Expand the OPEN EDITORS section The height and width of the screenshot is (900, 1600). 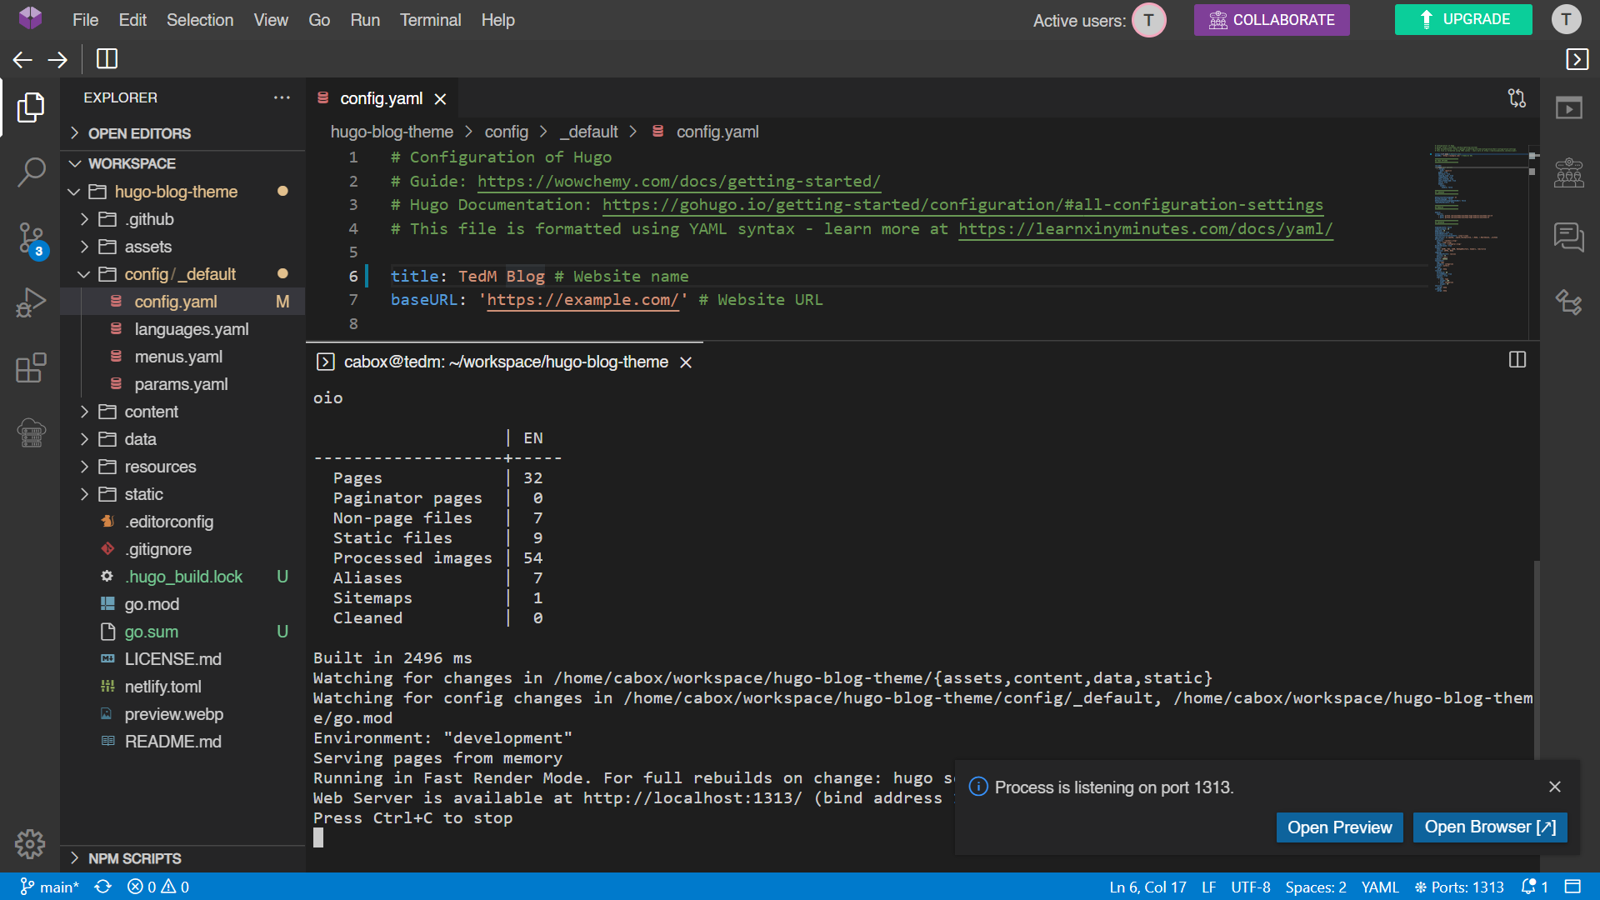pos(139,133)
